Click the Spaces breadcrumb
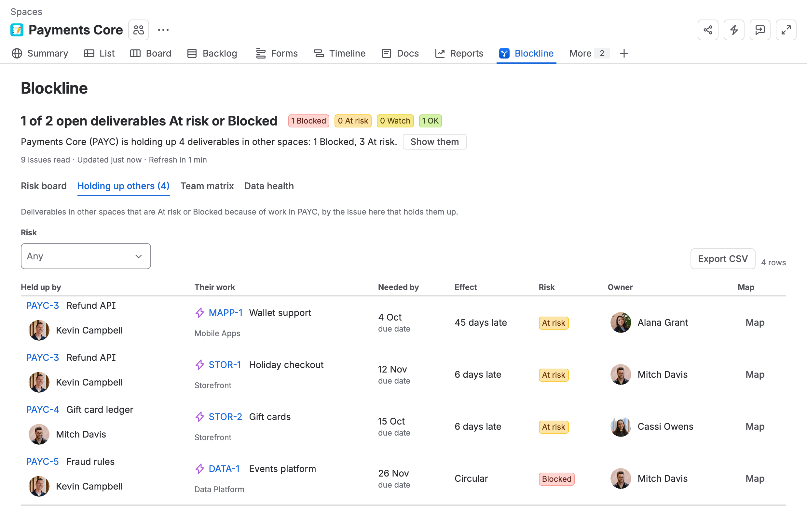Image resolution: width=807 pixels, height=511 pixels. pyautogui.click(x=26, y=12)
